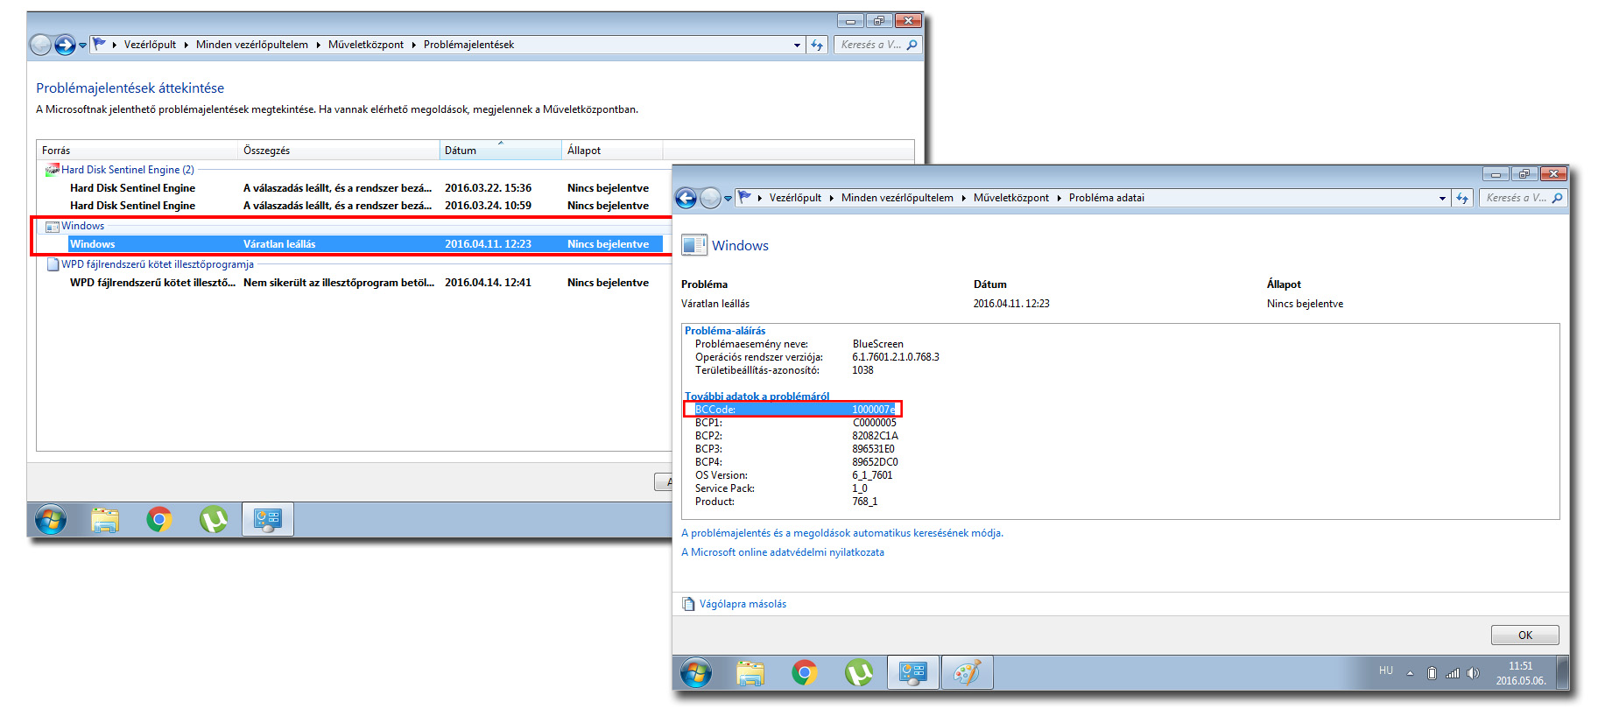
Task: Go back using the Probléma adatai back arrow
Action: (x=686, y=199)
